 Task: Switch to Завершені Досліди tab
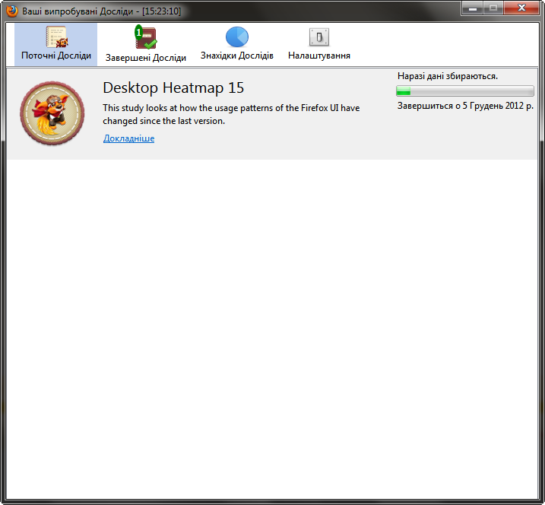click(x=146, y=45)
